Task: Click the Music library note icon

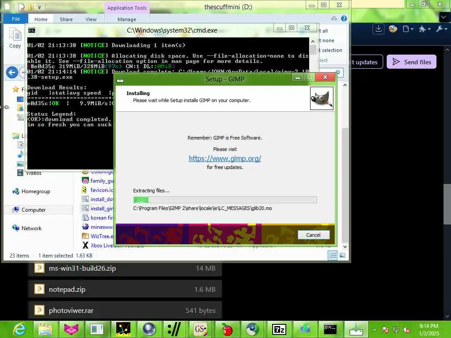Action: (x=20, y=154)
